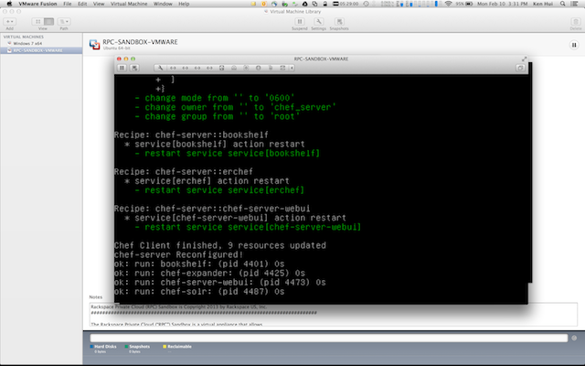
Task: Click the 'Chef Client finished' terminal line
Action: (x=220, y=245)
